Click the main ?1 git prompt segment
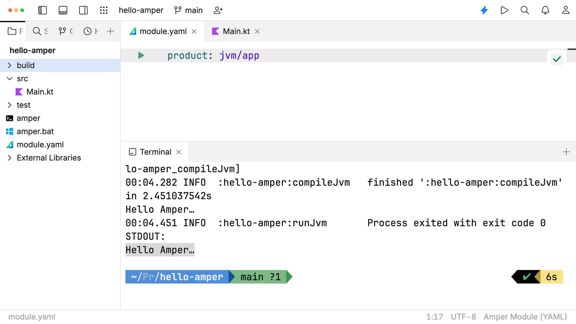This screenshot has height=324, width=576. (260, 277)
